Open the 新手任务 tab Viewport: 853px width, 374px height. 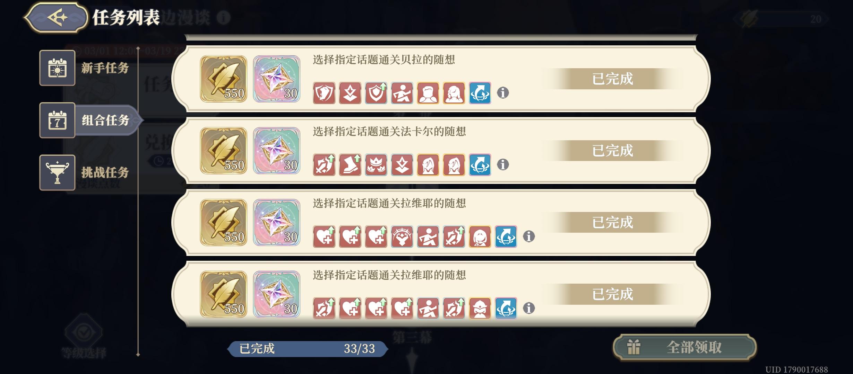click(85, 68)
